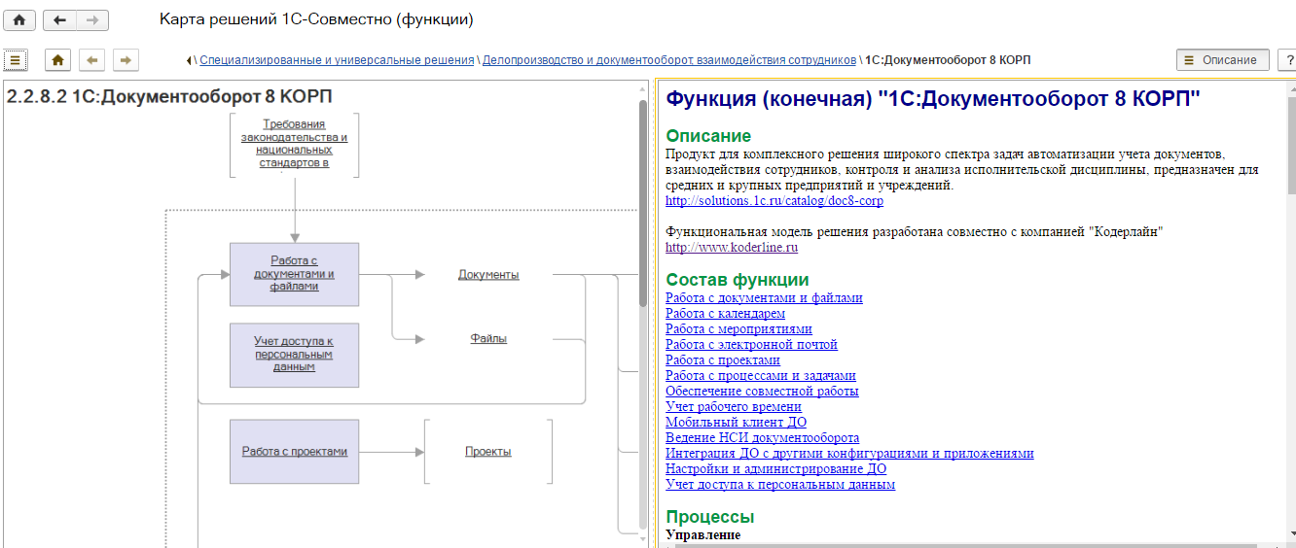Toggle the Описание panel button
This screenshot has height=548, width=1296.
(x=1222, y=60)
